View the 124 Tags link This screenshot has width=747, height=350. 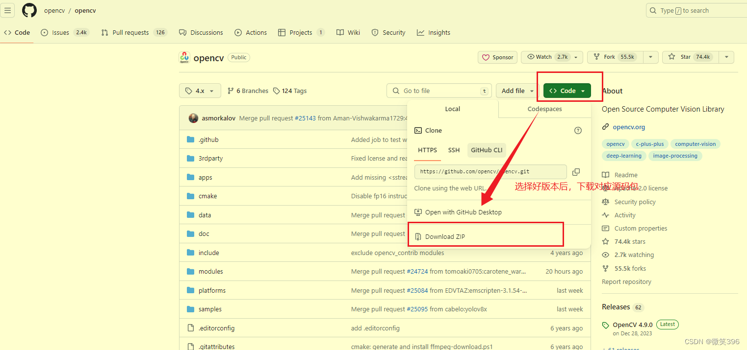[x=290, y=91]
